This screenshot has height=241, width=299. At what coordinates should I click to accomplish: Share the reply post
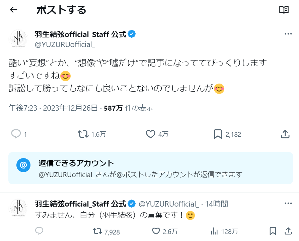288,231
